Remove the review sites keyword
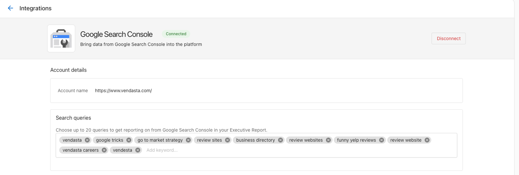519x175 pixels. [x=227, y=140]
